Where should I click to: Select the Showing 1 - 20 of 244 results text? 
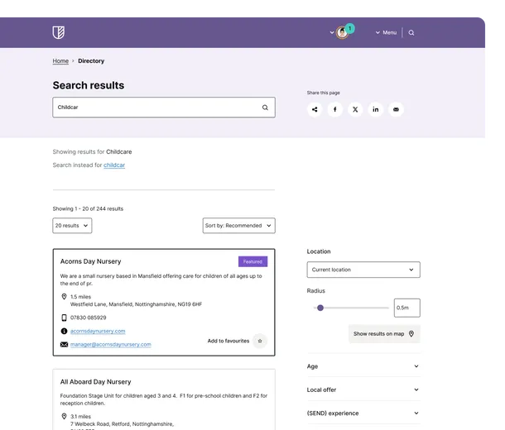(88, 208)
